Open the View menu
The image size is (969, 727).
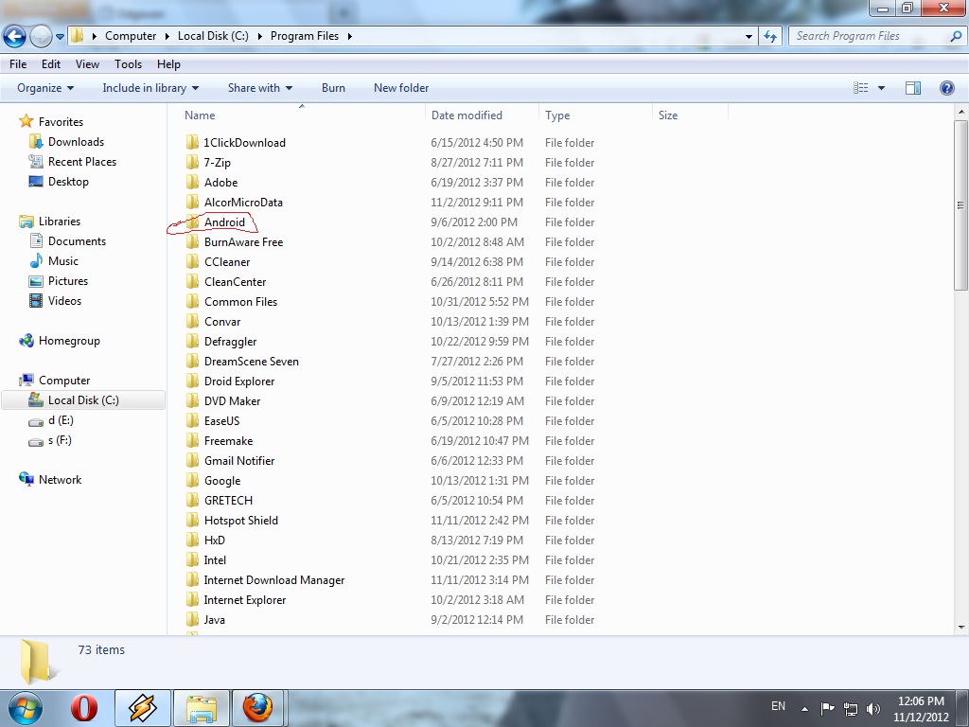(87, 64)
